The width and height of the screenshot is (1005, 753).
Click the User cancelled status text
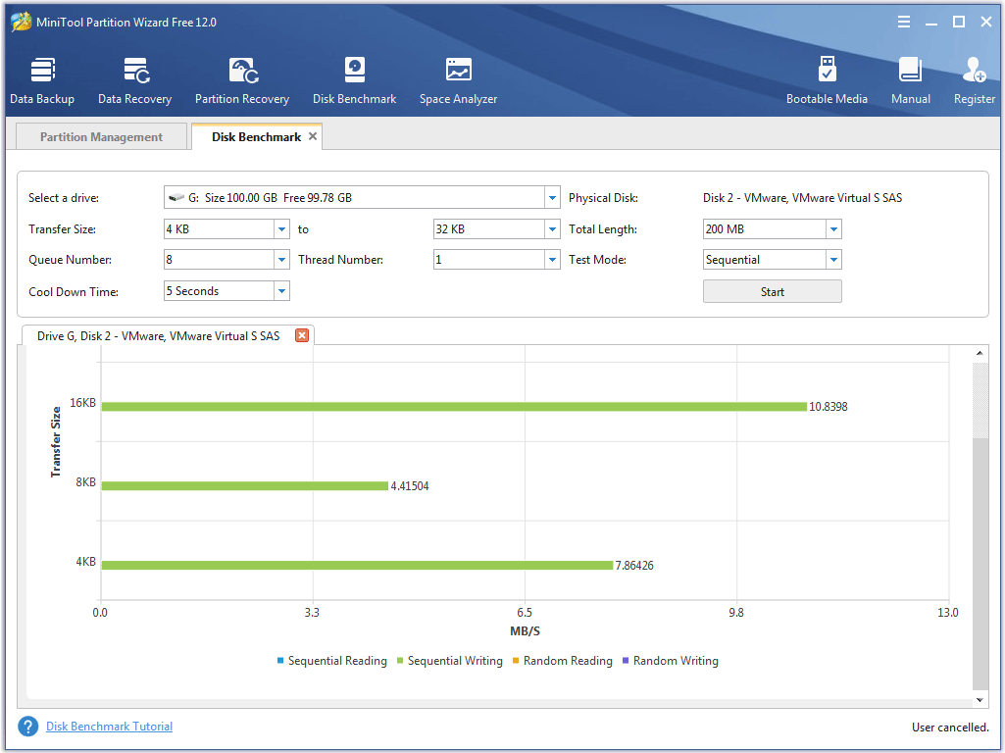[950, 727]
